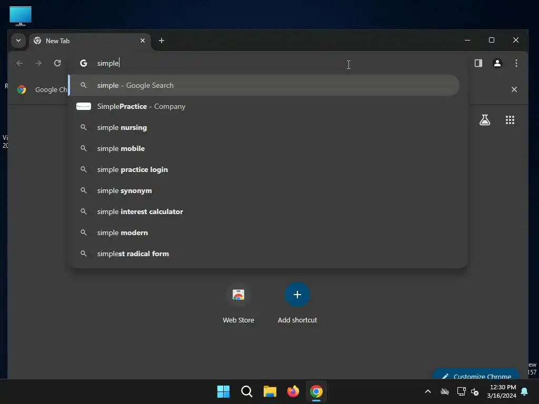Open the Google apps grid
Image resolution: width=539 pixels, height=404 pixels.
(510, 120)
